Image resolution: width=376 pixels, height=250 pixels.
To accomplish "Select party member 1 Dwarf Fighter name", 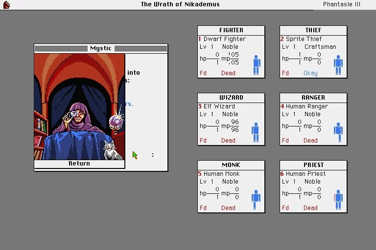I will pos(225,39).
